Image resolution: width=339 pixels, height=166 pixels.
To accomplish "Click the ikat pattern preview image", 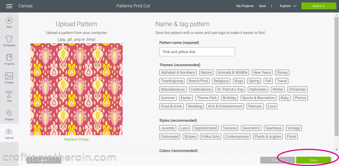I will tap(77, 89).
